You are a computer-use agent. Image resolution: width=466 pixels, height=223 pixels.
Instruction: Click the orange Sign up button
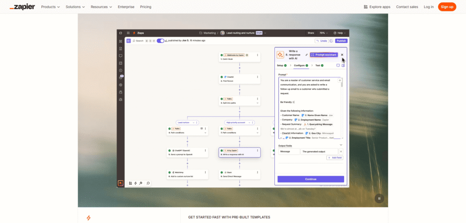pos(447,7)
